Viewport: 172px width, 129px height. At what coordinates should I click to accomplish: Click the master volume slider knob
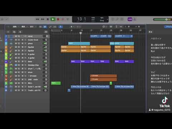click(166, 19)
